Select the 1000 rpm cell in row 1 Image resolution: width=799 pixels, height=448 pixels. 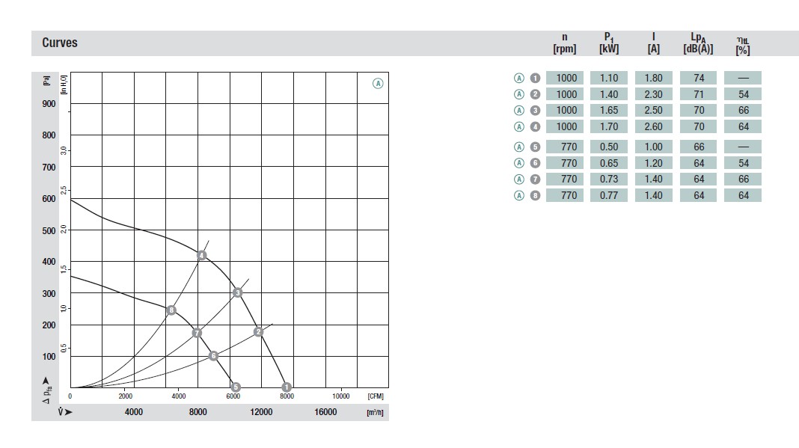(x=565, y=78)
